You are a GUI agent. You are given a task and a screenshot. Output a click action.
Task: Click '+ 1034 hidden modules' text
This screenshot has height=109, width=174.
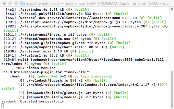(x=34, y=68)
